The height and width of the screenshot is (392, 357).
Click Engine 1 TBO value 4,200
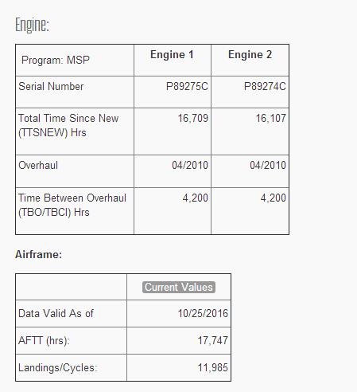click(196, 198)
